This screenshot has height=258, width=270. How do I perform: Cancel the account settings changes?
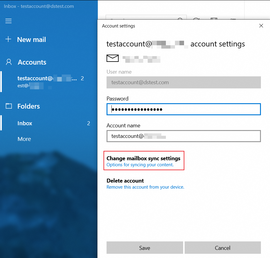[x=223, y=248]
